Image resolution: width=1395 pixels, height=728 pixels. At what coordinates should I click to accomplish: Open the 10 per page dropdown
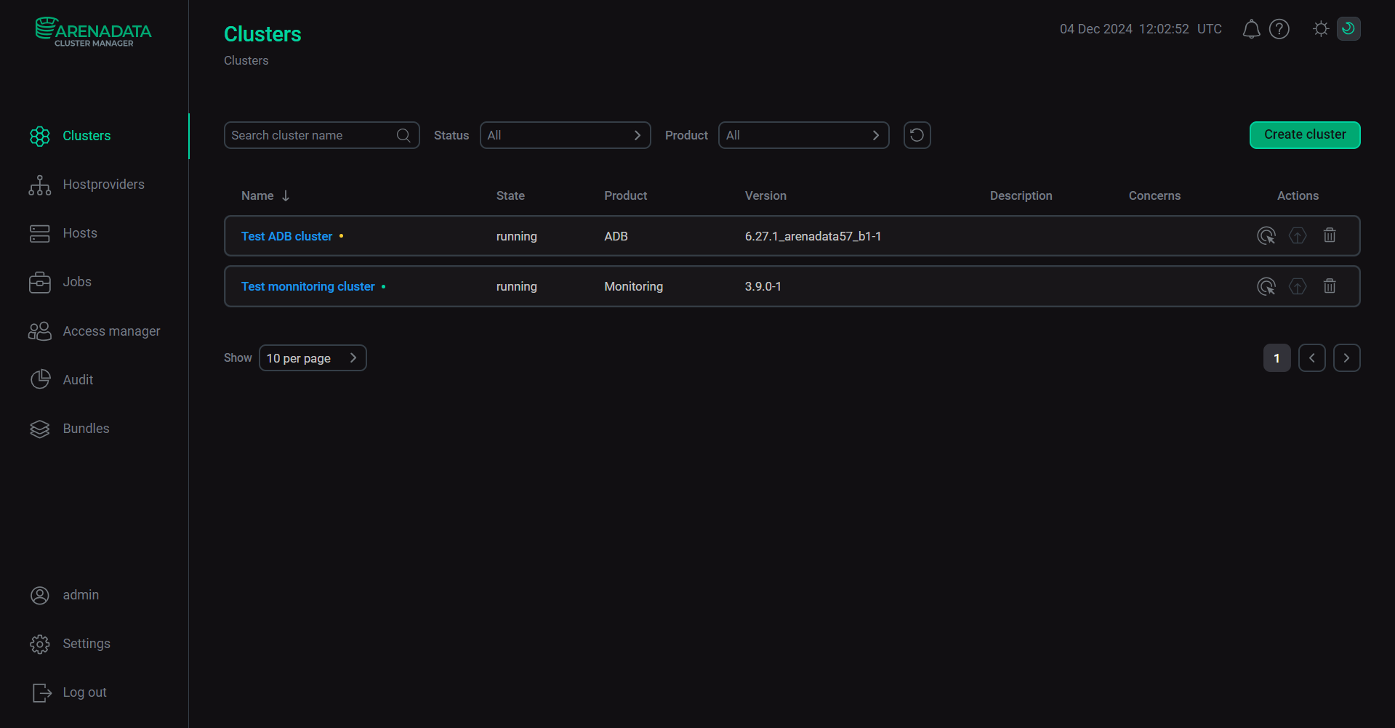tap(313, 358)
